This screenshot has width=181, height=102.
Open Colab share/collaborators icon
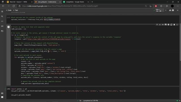(x=170, y=10)
